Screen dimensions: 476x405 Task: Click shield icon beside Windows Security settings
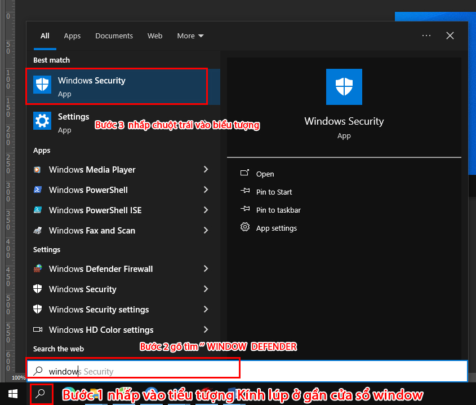click(x=37, y=309)
